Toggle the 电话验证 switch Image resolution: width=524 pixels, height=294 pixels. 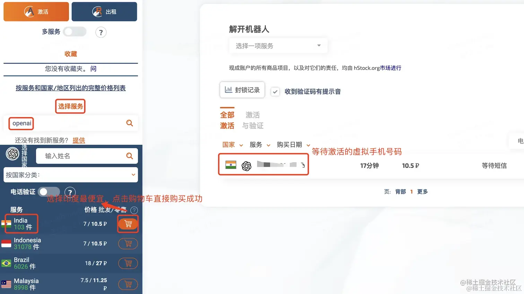[49, 191]
